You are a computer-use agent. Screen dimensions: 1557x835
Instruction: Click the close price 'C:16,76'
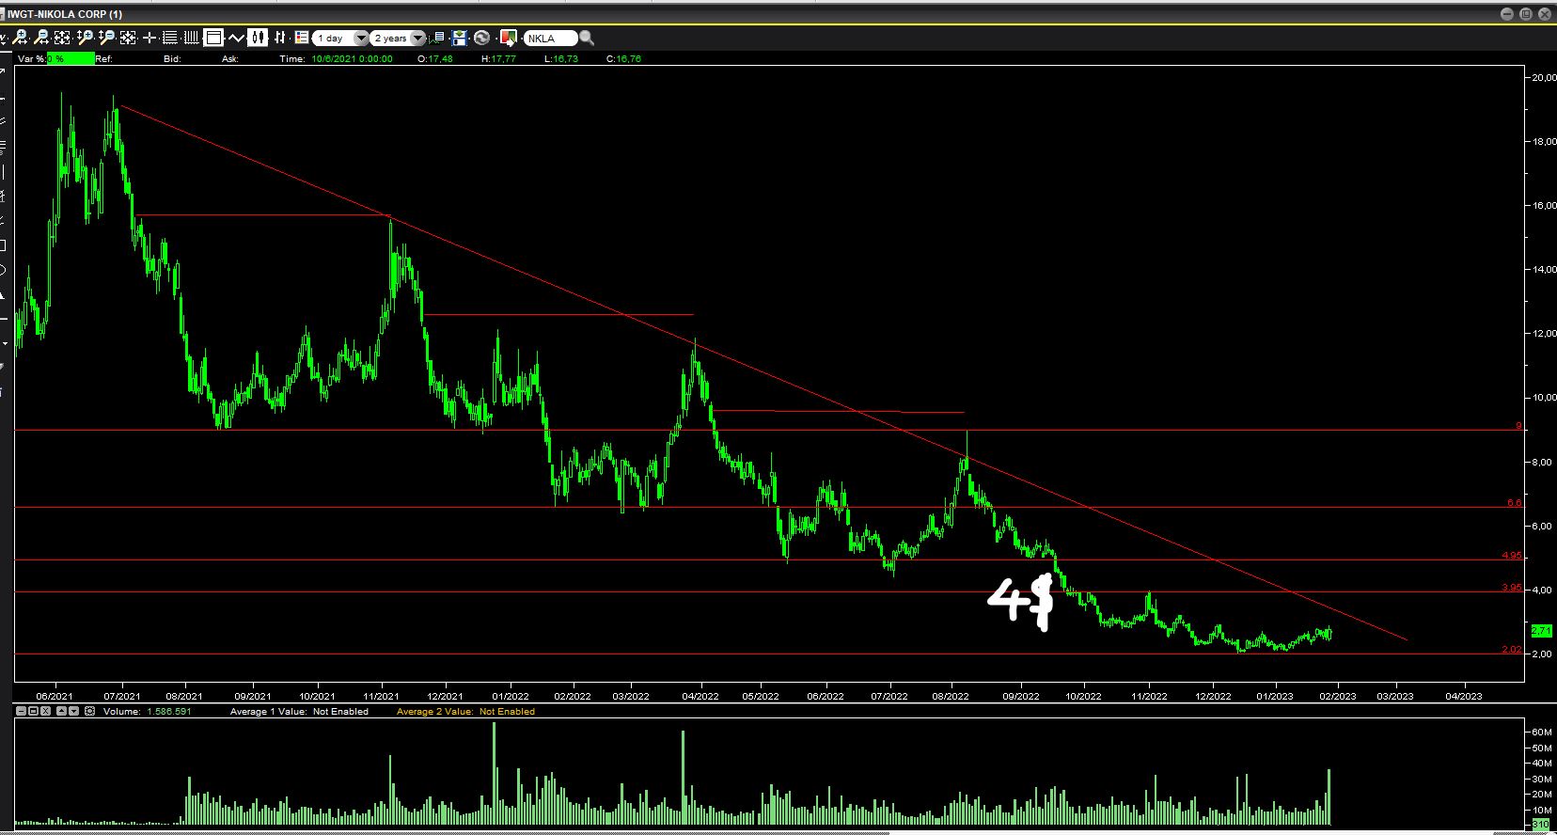(623, 58)
